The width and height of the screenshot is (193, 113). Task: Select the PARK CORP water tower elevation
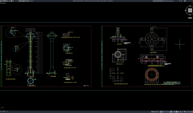pyautogui.click(x=52, y=54)
